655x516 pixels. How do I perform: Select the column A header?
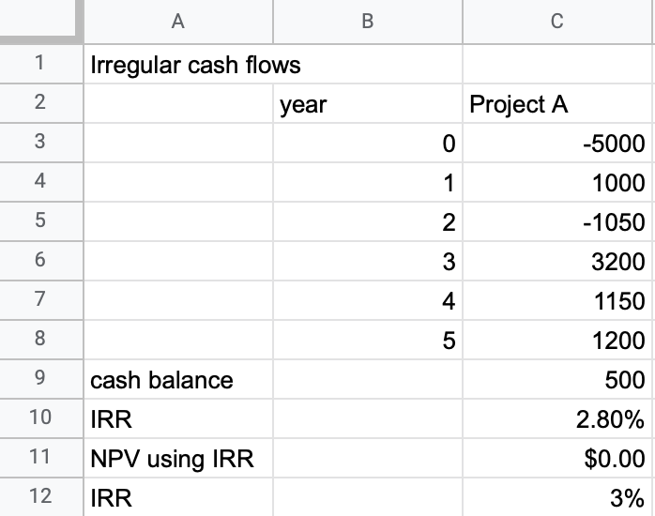(178, 22)
